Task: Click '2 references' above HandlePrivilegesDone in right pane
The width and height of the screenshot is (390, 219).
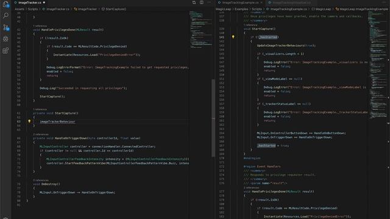Action: tap(252, 188)
